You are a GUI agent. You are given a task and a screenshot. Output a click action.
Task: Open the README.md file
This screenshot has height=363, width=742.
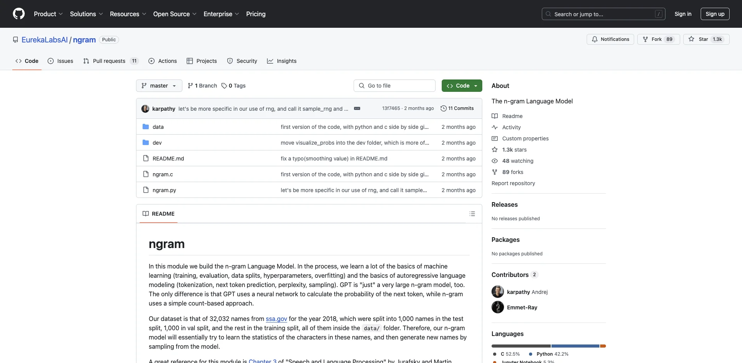(x=168, y=159)
